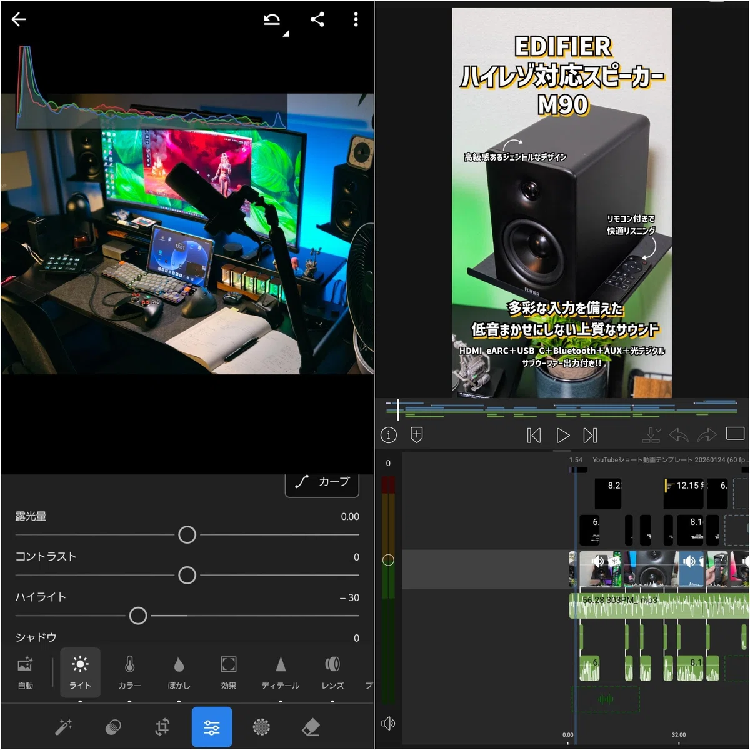Tap the back arrow in Lightroom

pos(19,19)
